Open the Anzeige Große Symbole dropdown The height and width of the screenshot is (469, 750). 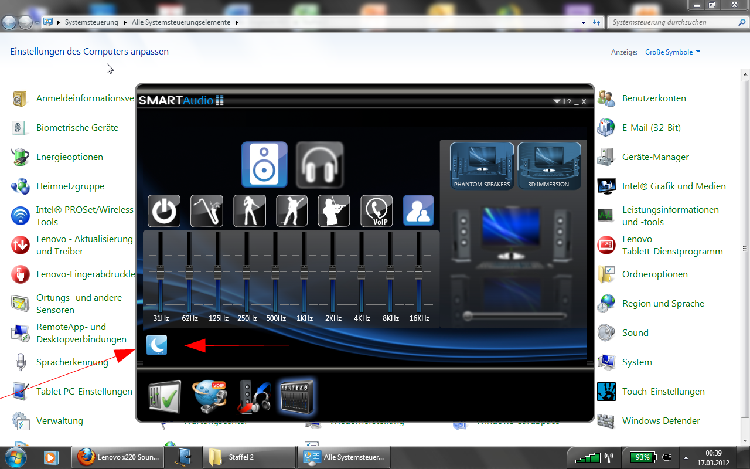pyautogui.click(x=673, y=52)
